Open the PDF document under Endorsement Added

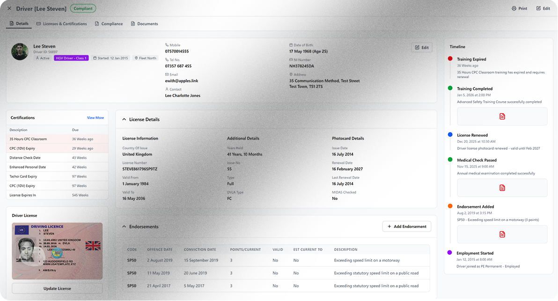tap(502, 234)
